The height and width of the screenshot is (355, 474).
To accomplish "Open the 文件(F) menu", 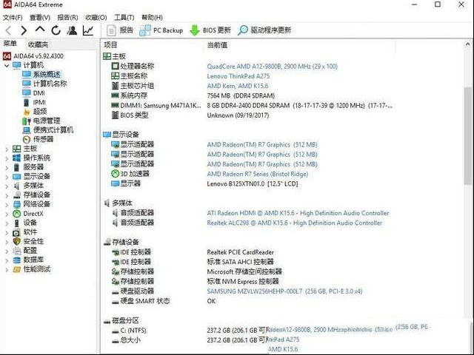I will pyautogui.click(x=13, y=18).
